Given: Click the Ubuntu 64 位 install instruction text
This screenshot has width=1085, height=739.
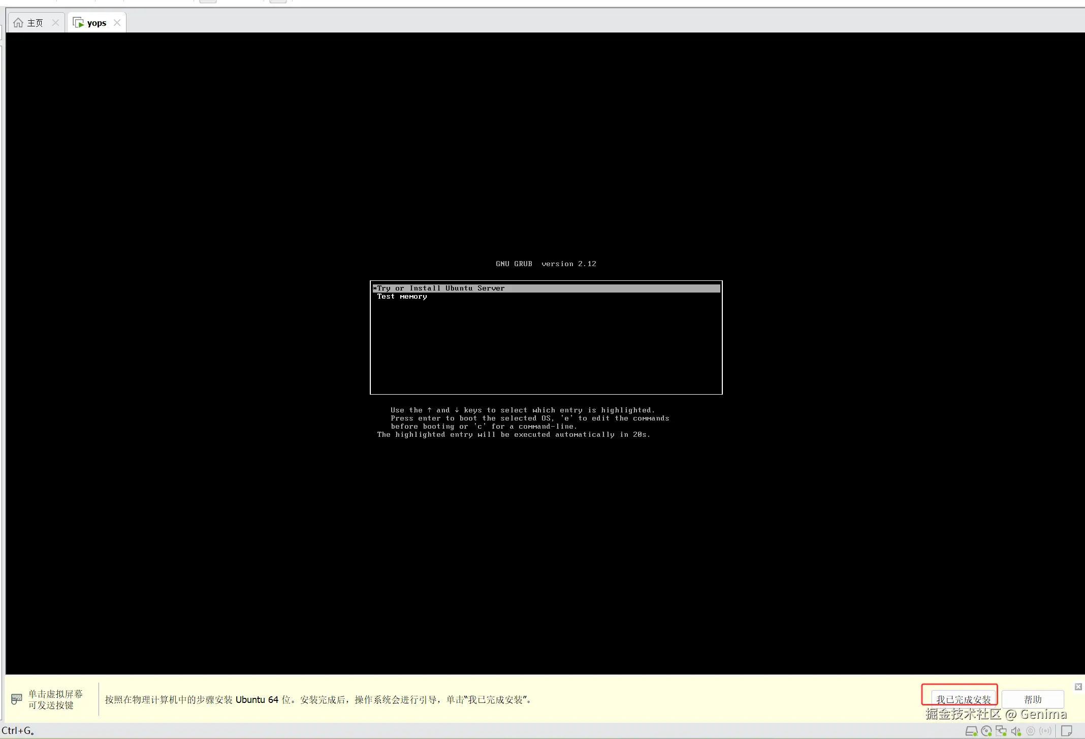Looking at the screenshot, I should click(x=319, y=699).
